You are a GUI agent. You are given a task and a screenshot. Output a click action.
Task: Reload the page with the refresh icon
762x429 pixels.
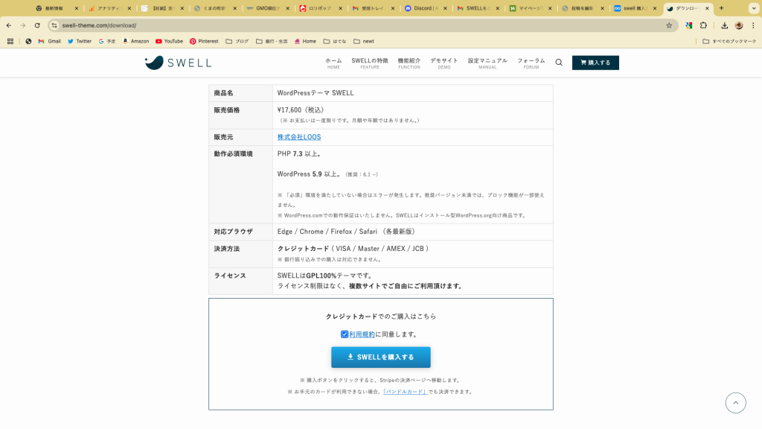pos(37,25)
